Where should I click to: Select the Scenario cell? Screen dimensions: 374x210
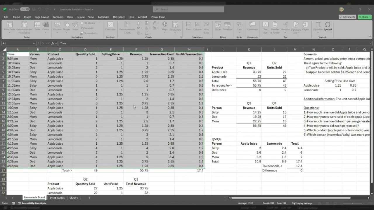(x=310, y=54)
